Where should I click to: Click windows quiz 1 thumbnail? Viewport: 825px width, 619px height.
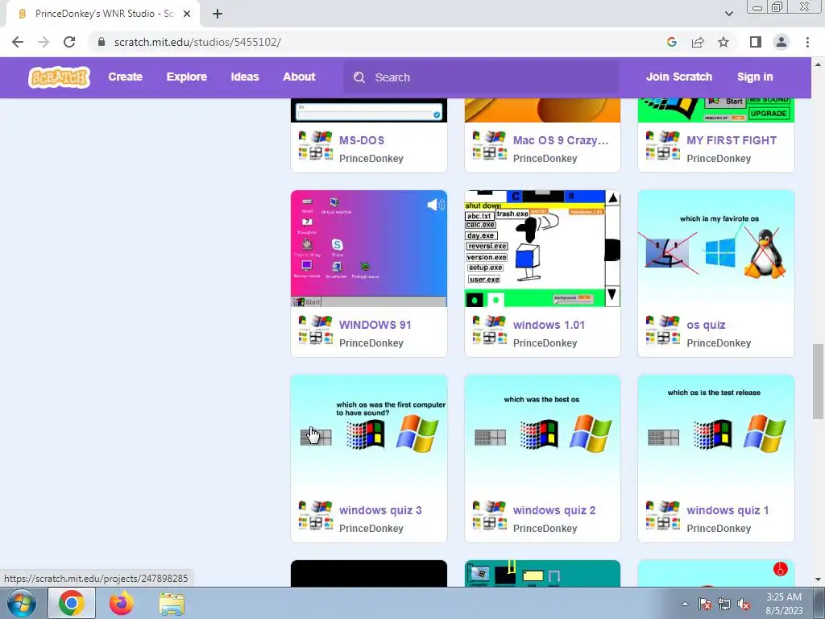tap(716, 433)
